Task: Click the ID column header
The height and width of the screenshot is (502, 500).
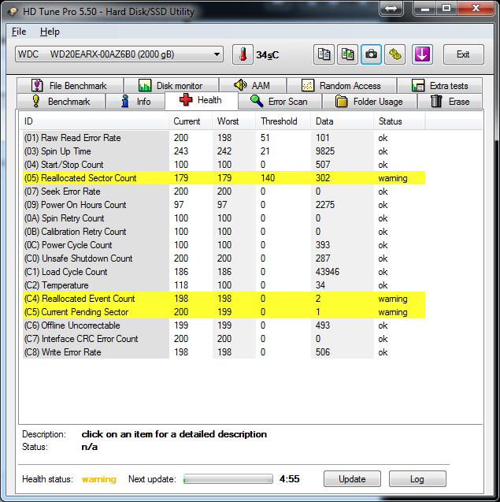Action: tap(94, 121)
